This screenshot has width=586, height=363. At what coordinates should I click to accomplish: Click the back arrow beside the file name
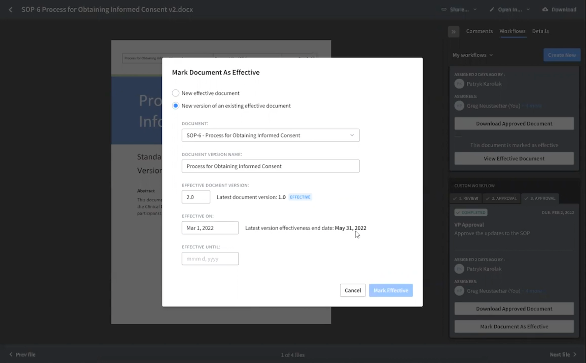(10, 10)
